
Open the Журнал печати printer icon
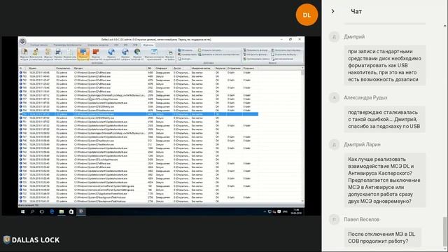pyautogui.click(x=58, y=55)
